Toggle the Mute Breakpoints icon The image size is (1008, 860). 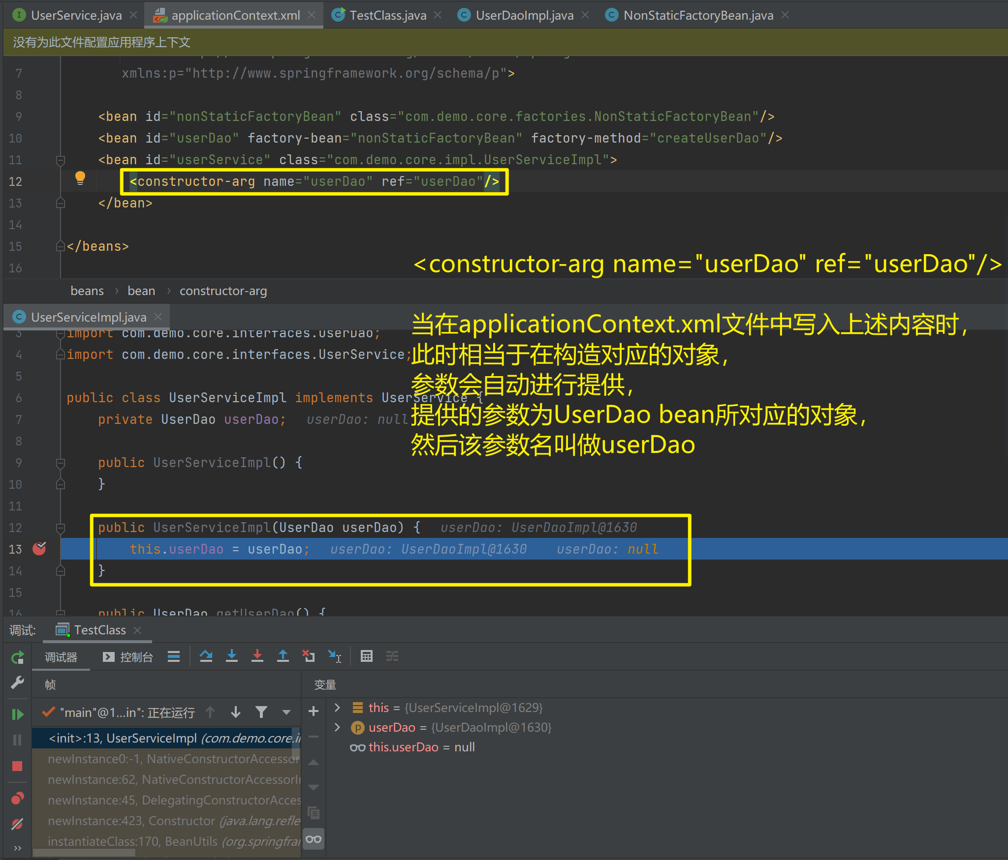tap(17, 824)
